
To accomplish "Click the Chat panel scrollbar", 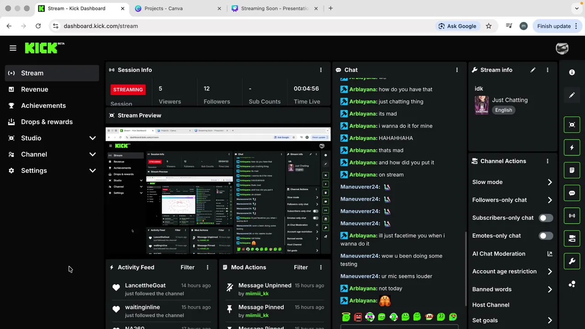I will click(x=466, y=270).
